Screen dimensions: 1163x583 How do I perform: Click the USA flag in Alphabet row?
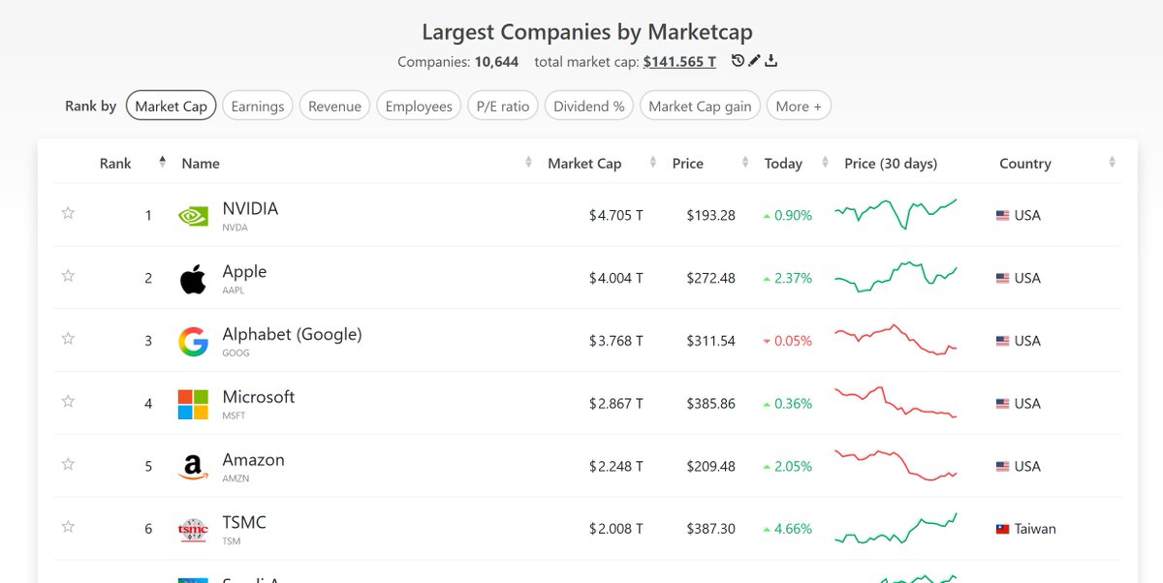tap(1003, 342)
